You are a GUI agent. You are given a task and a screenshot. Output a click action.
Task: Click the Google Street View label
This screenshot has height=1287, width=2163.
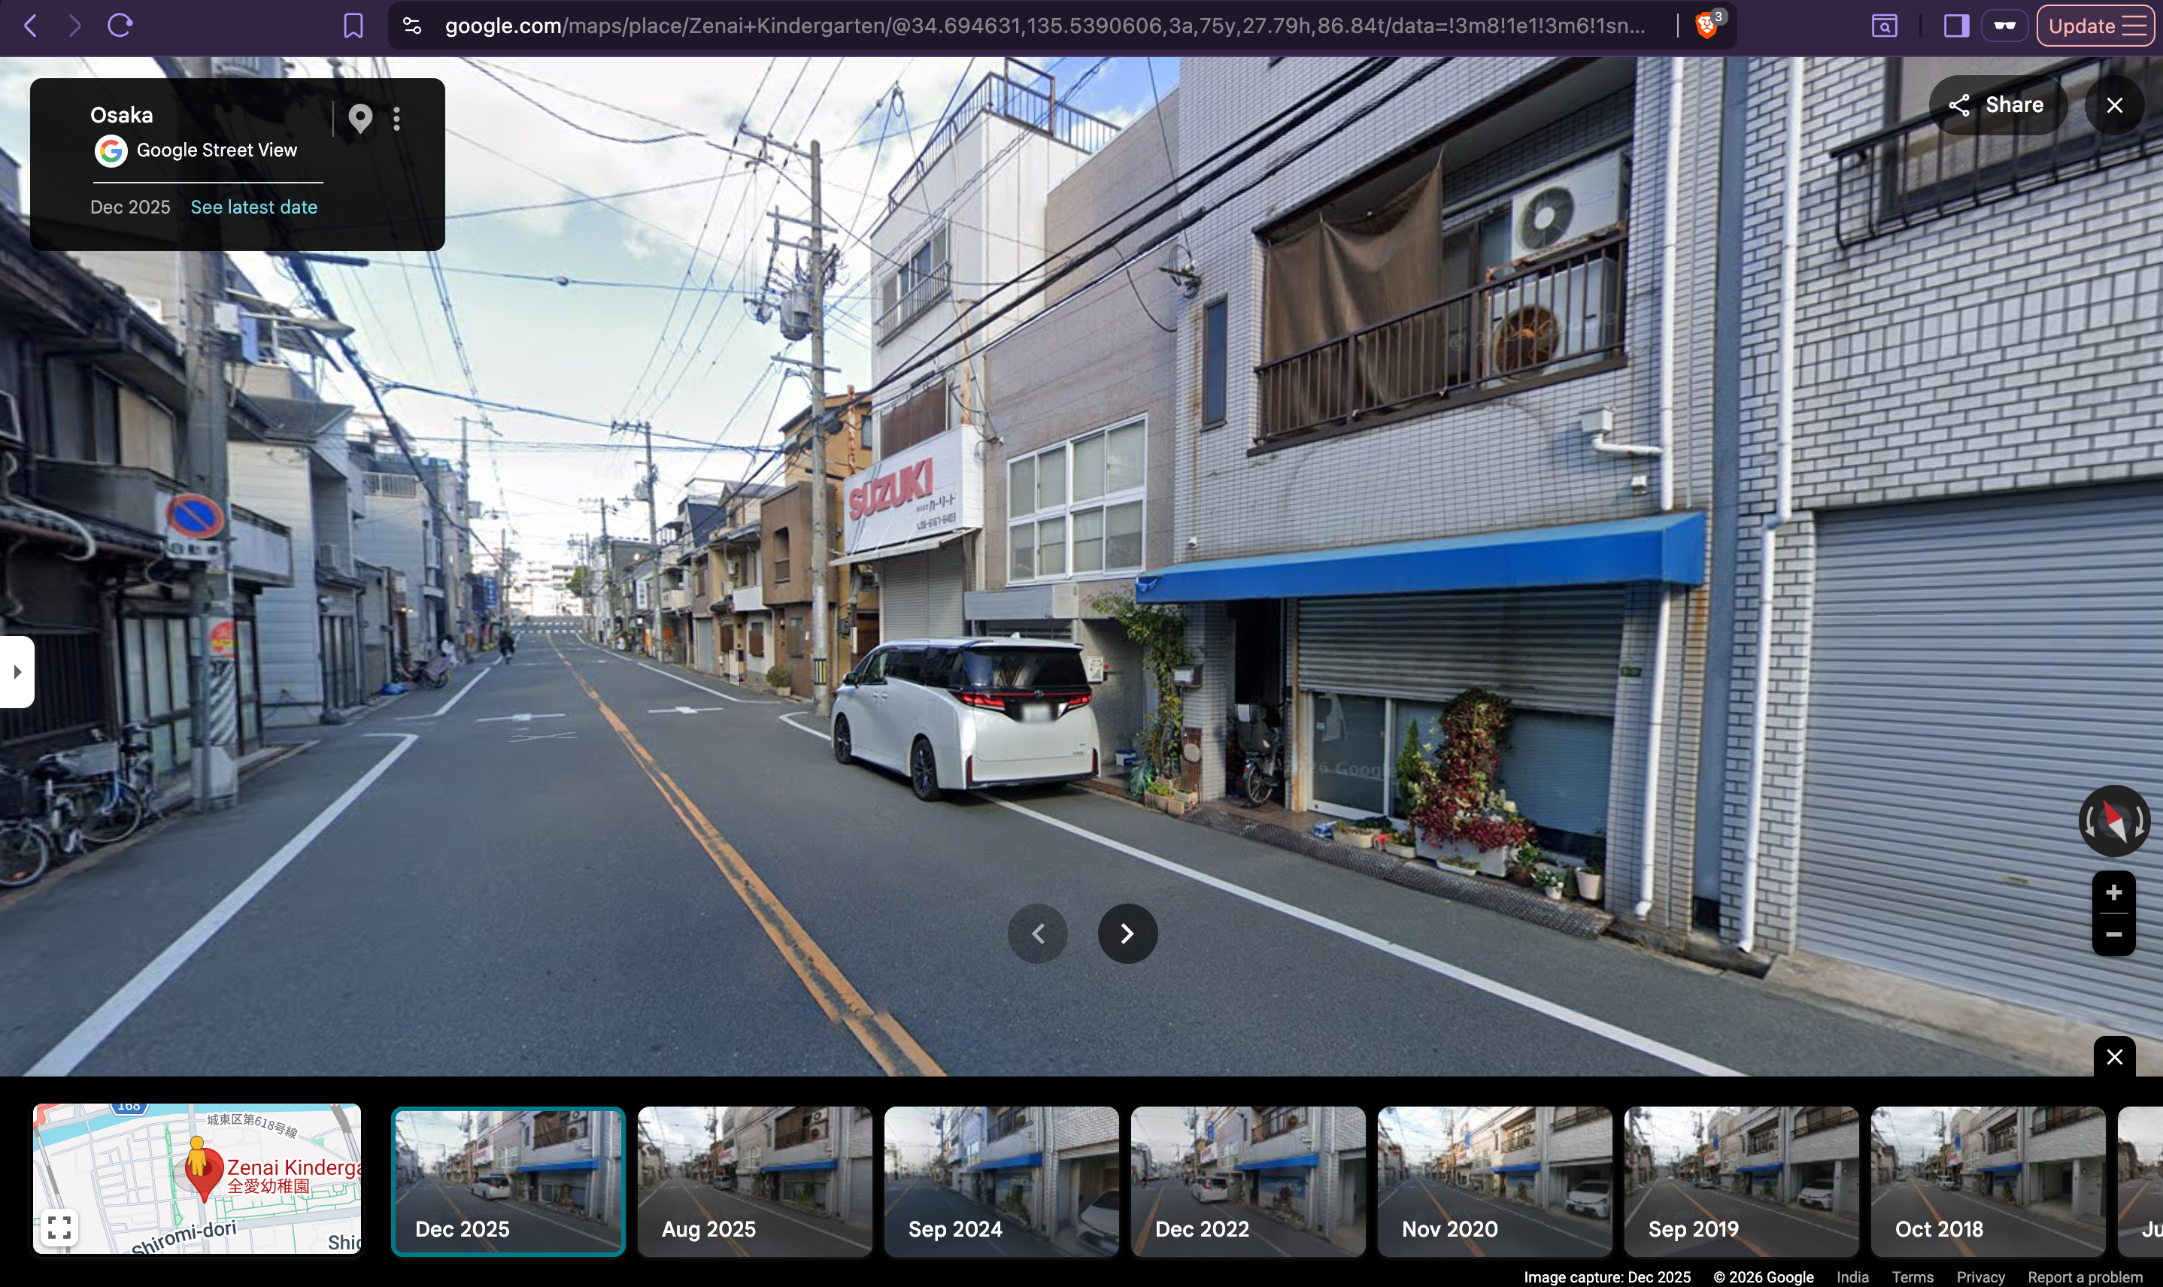(x=217, y=150)
